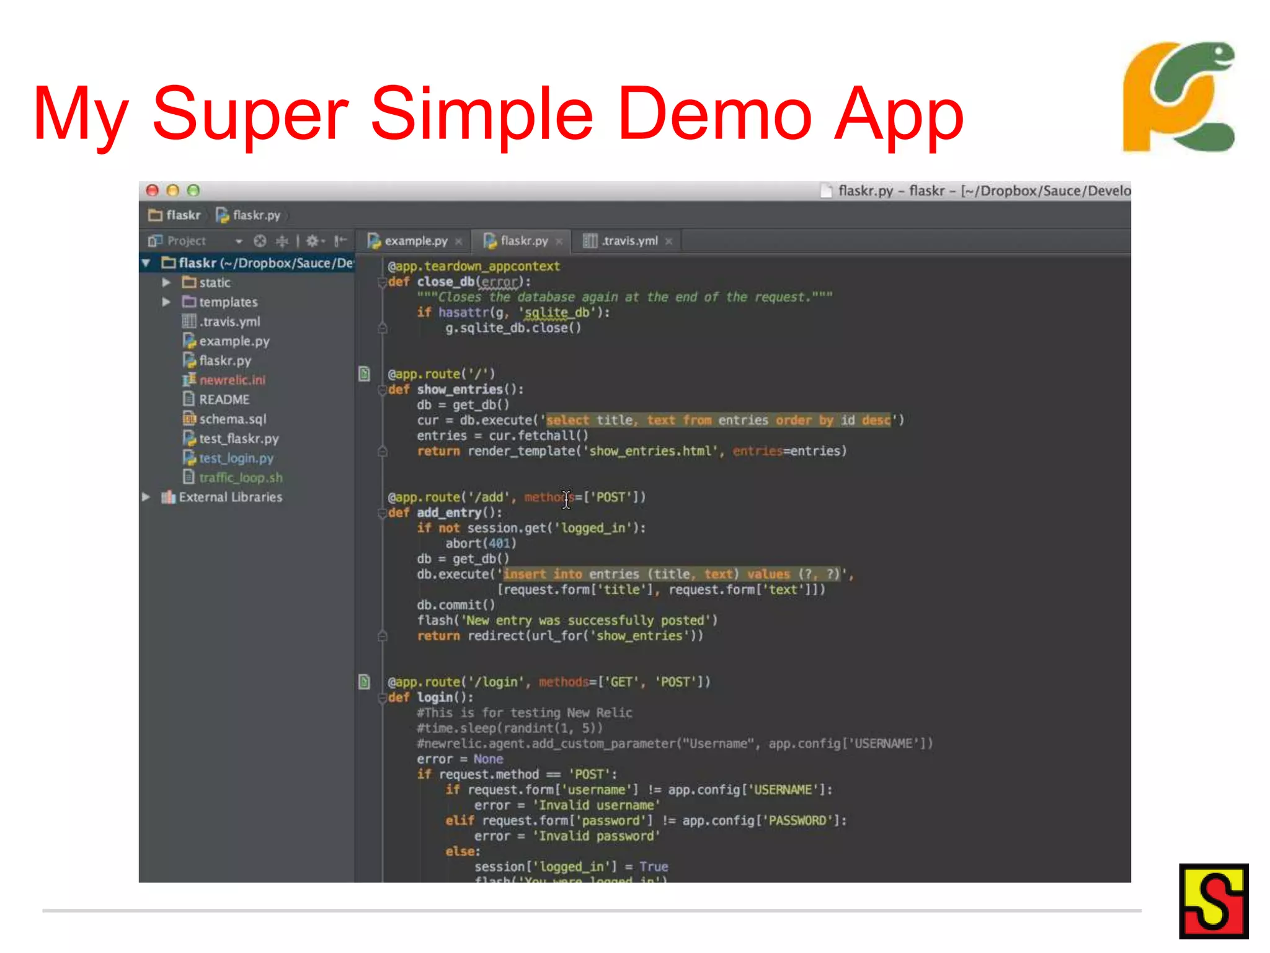The height and width of the screenshot is (953, 1270).
Task: Click 'teardown_appcontext' decorator in the code
Action: [492, 266]
